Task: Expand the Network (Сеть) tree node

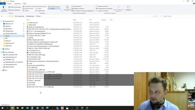Action: click(1, 70)
